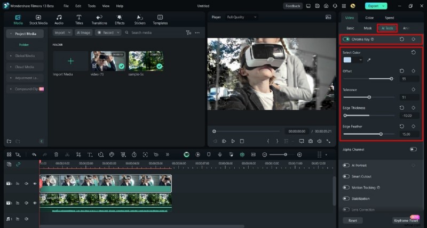Click the media filter icon
This screenshot has height=228, width=427.
(188, 32)
